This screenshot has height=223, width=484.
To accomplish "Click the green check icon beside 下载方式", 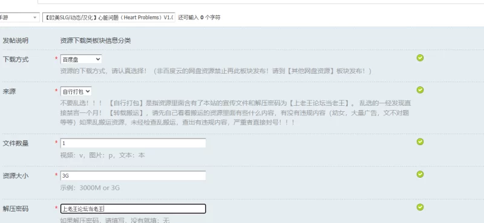I will pyautogui.click(x=420, y=58).
